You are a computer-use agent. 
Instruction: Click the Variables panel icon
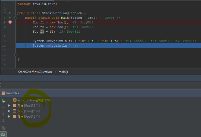tap(3, 93)
